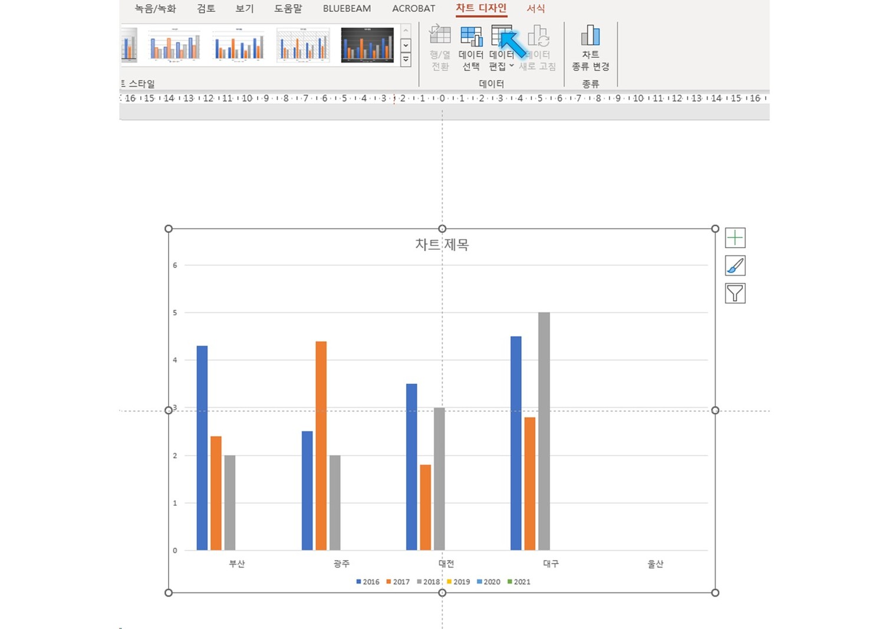Select the blue 2016 bar for 부산
This screenshot has width=889, height=629.
pyautogui.click(x=202, y=448)
